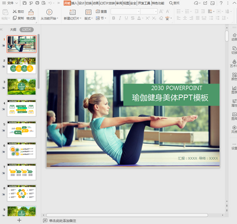This screenshot has width=237, height=224.
Task: Select the 开始 ribbon tab
Action: (x=67, y=3)
